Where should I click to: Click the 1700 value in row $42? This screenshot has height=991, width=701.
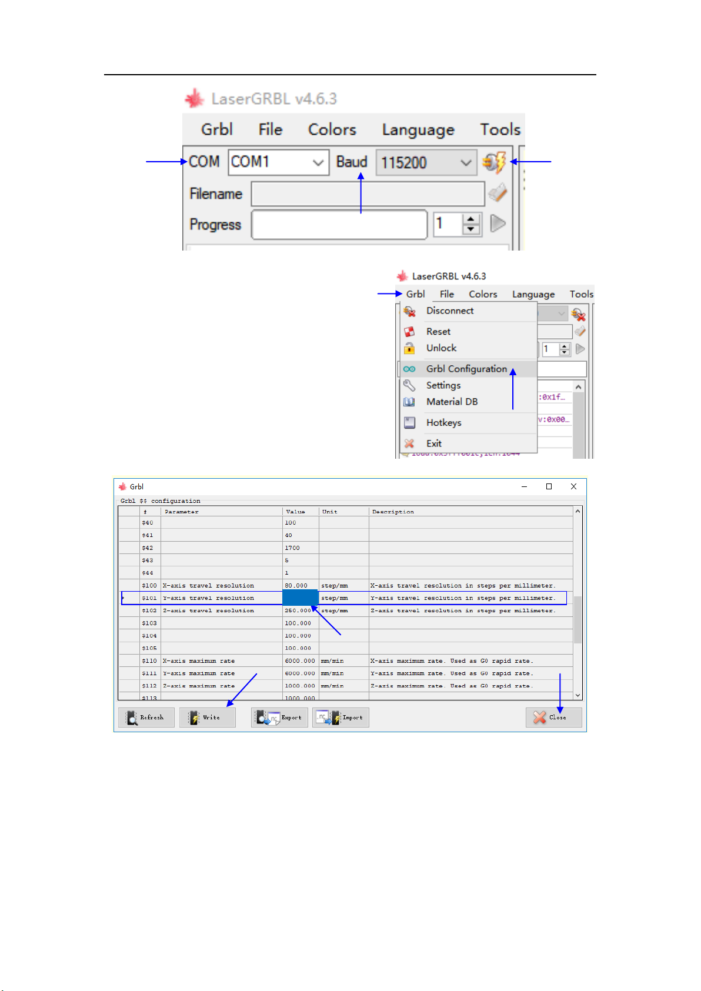click(x=292, y=548)
